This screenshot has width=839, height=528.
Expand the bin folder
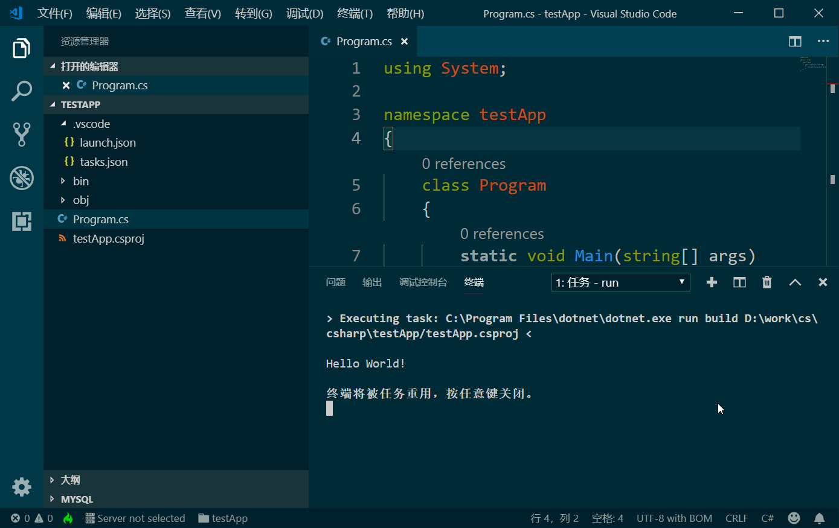[x=80, y=181]
